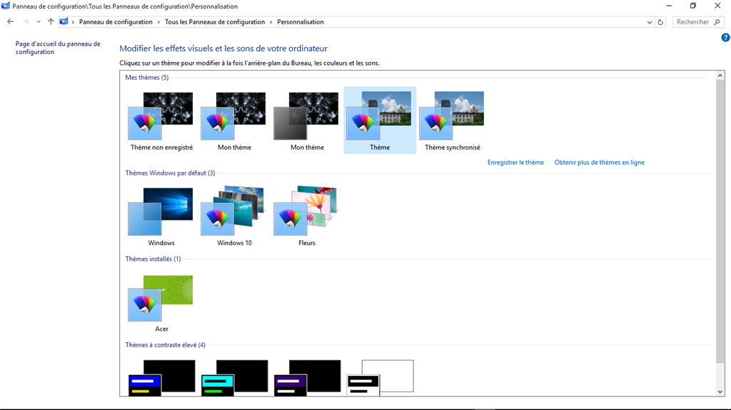731x410 pixels.
Task: Open the address bar history dropdown
Action: tap(650, 22)
